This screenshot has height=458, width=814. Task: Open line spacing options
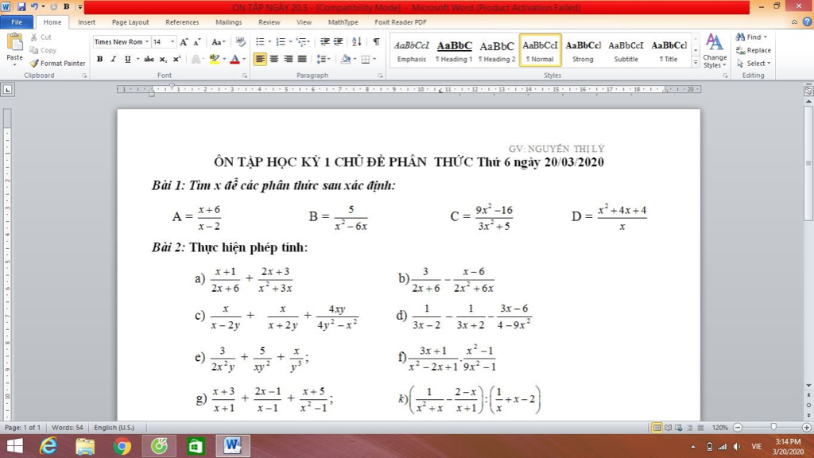click(x=323, y=59)
